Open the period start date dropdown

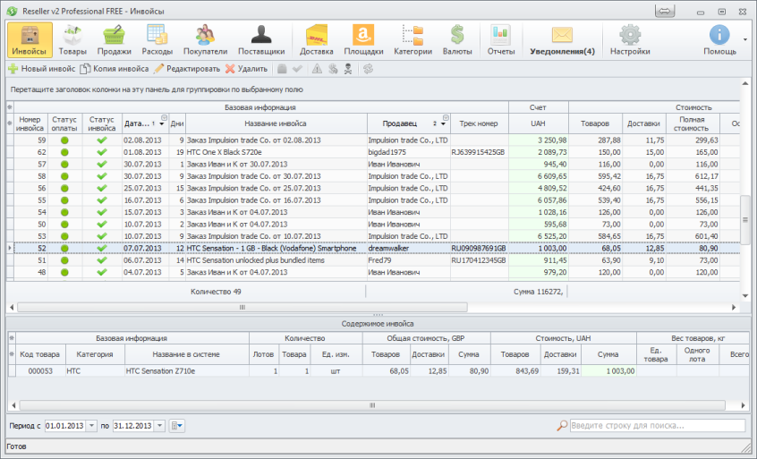pyautogui.click(x=92, y=426)
